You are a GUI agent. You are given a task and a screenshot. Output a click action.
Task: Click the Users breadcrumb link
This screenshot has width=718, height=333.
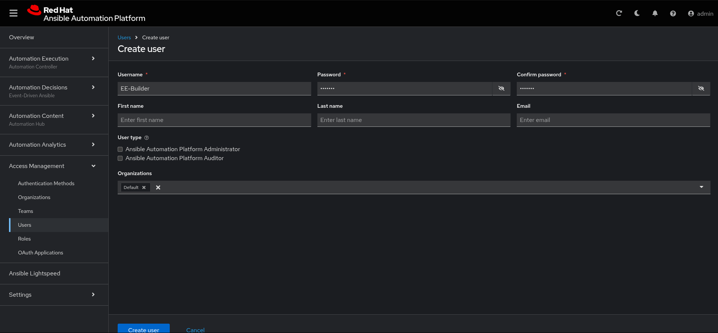coord(124,37)
